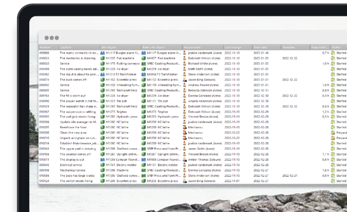The height and width of the screenshot is (212, 347).
Task: Click the blue Site object icon in the 'The display is out' row
Action: click(102, 159)
